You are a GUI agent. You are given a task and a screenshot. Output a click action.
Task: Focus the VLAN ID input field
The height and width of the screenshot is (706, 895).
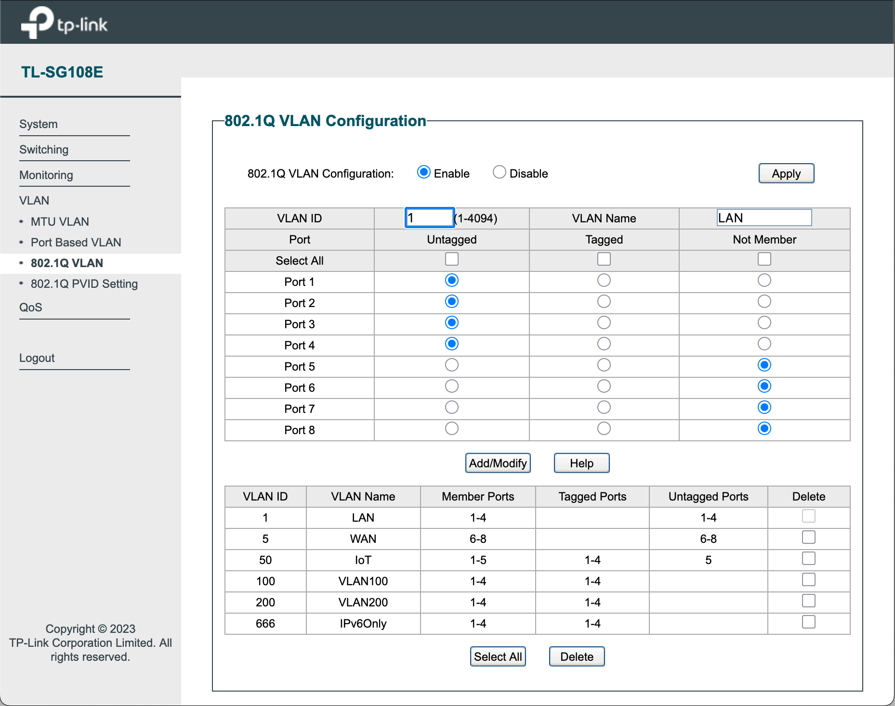tap(430, 218)
